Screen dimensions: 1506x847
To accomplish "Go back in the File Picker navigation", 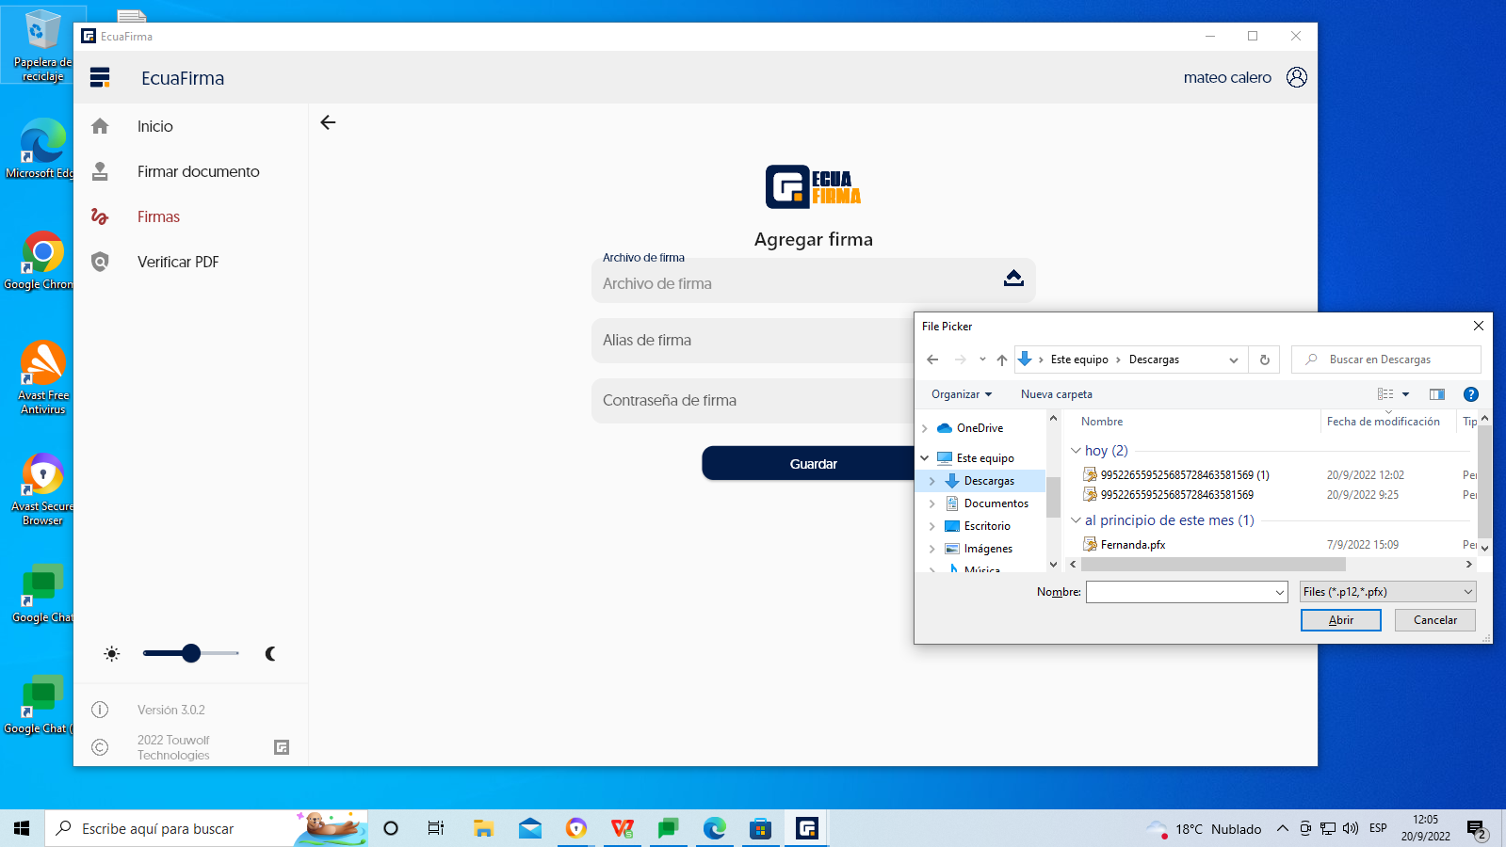I will point(932,360).
